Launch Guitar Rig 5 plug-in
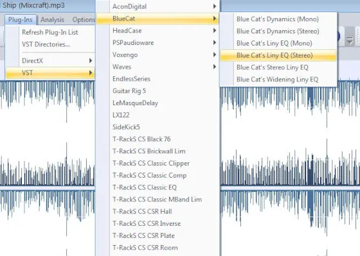 point(157,91)
